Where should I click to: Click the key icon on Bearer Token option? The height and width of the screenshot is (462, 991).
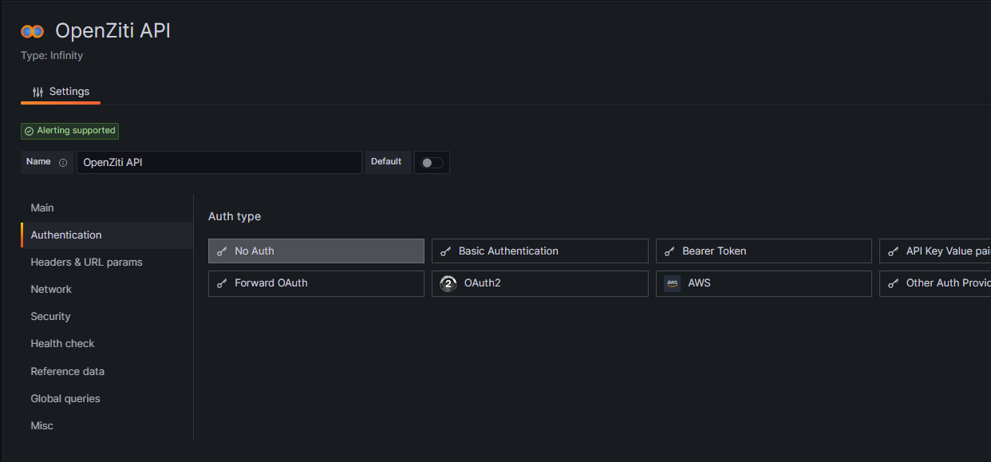click(670, 251)
